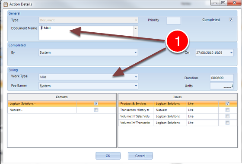Close the Action Details window
242x164 pixels.
(234, 3)
